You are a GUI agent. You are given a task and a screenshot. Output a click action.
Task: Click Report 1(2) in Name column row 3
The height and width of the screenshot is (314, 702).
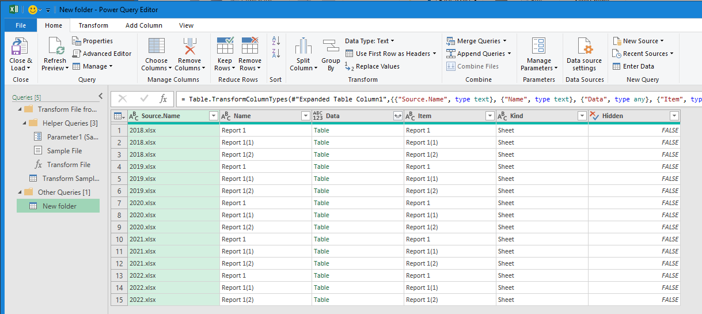tap(265, 154)
